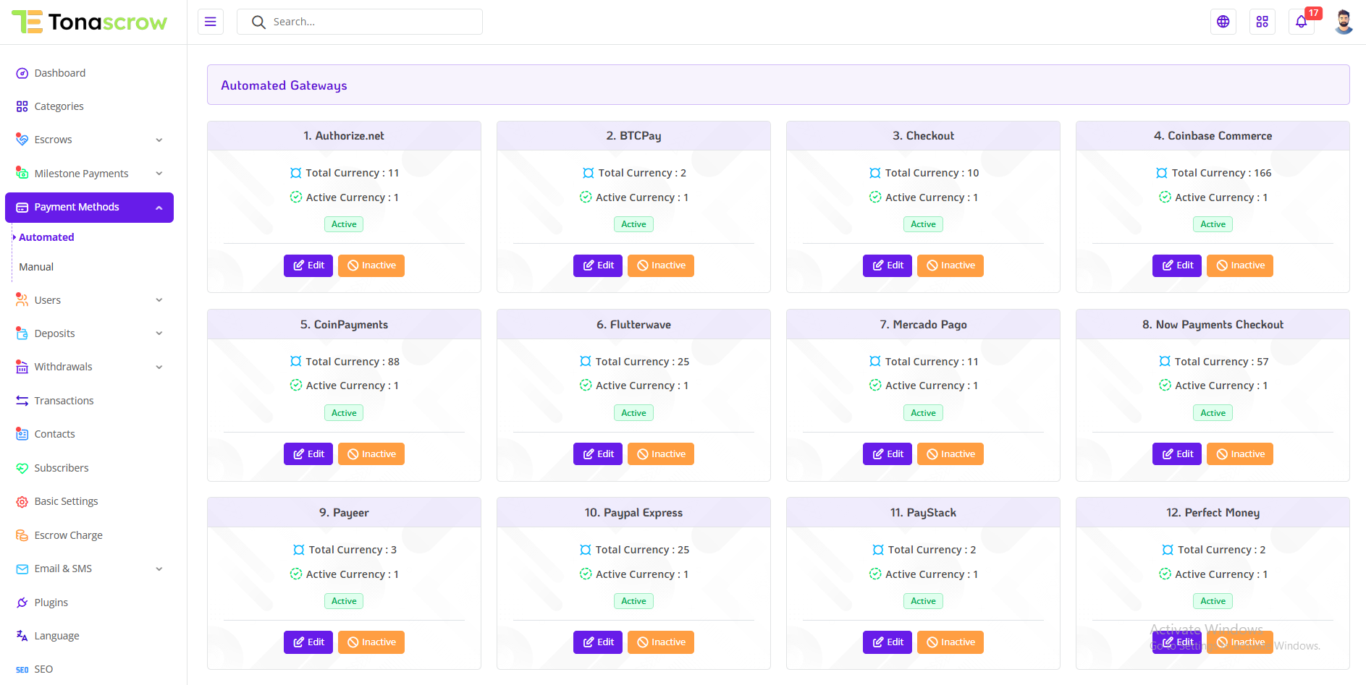Screen dimensions: 1366x685
Task: Click the Plugins icon in sidebar
Action: [x=22, y=603]
